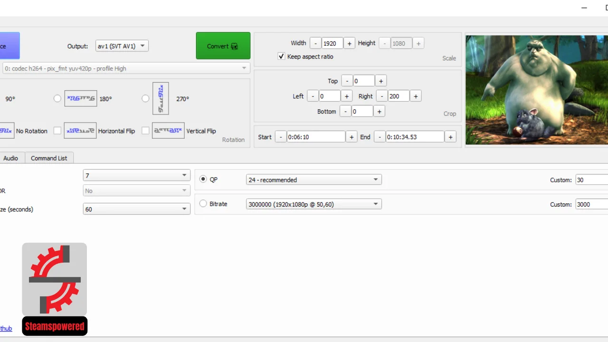The height and width of the screenshot is (342, 608).
Task: Increase Top crop with plus button
Action: pyautogui.click(x=380, y=81)
